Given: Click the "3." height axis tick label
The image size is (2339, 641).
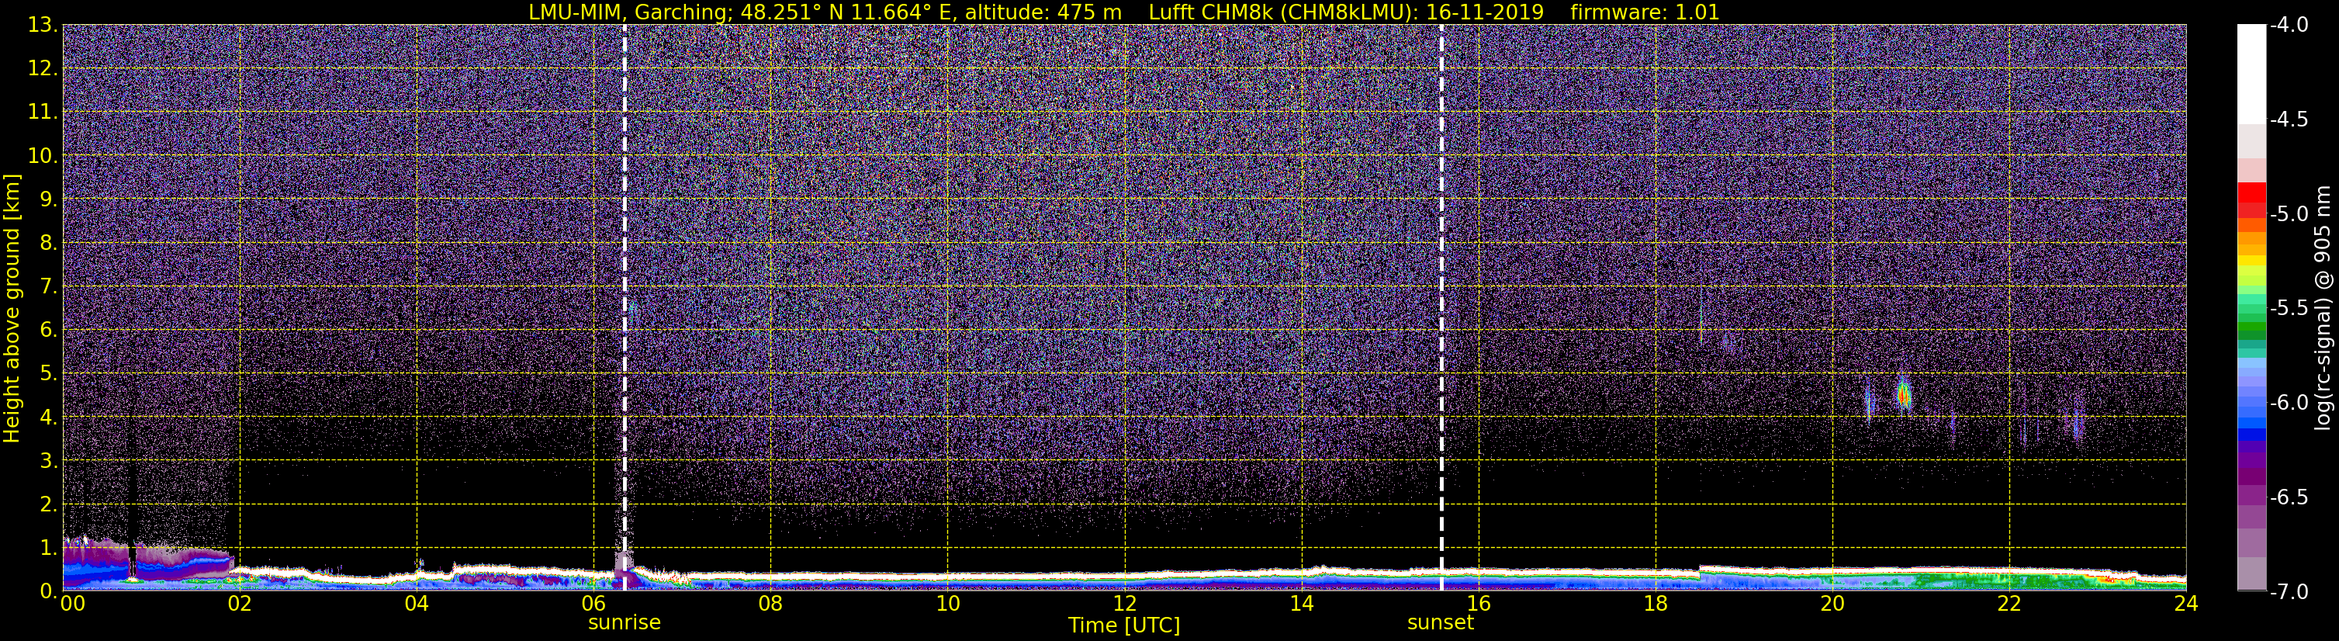Looking at the screenshot, I should pos(48,460).
